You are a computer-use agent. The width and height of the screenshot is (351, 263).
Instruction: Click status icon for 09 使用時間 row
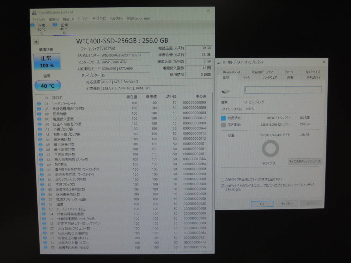(39, 114)
